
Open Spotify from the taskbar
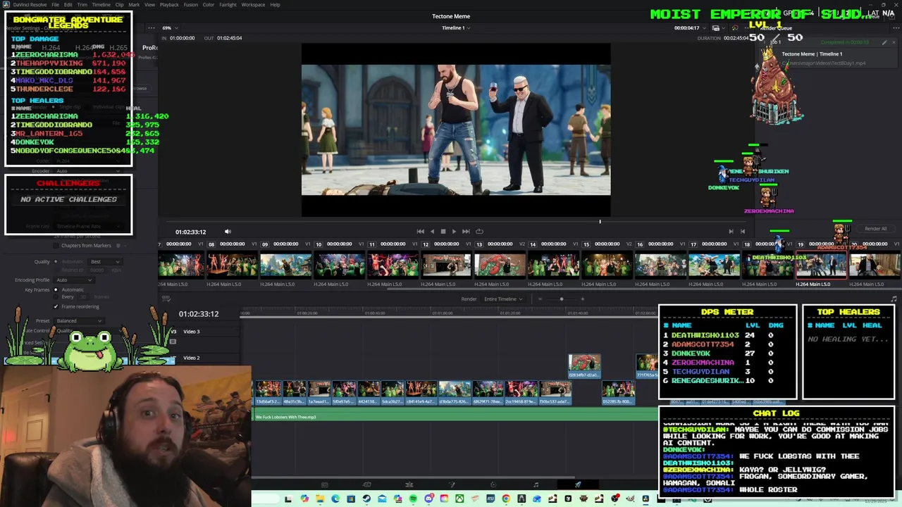413,499
